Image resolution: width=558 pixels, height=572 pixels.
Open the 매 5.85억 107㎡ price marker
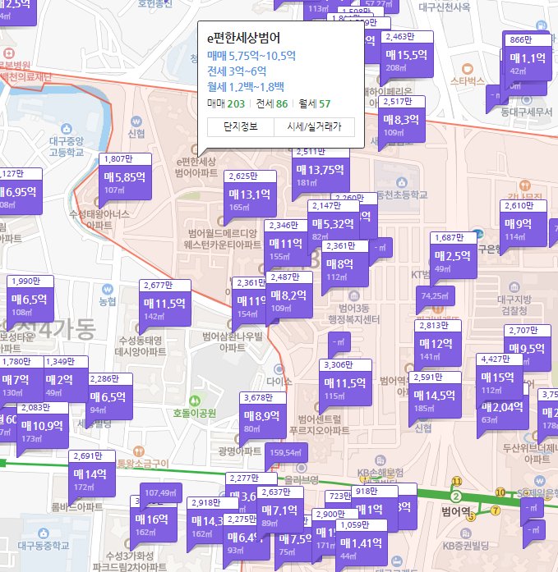(x=125, y=177)
